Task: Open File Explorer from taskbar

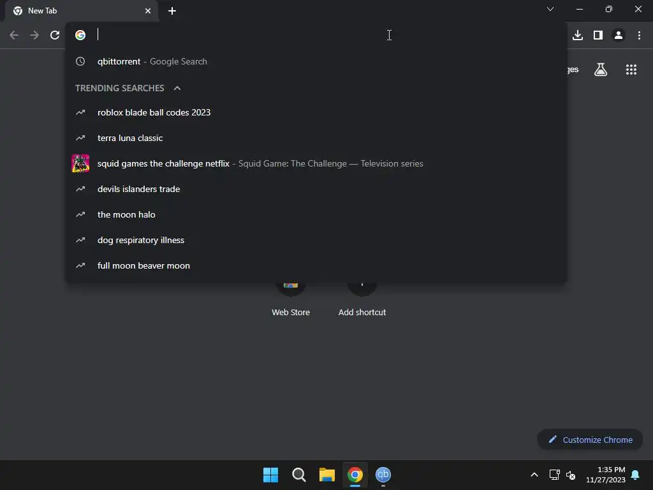Action: [x=327, y=475]
